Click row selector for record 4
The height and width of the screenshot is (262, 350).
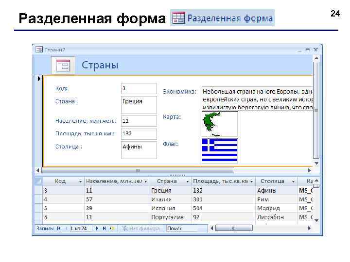[38, 199]
